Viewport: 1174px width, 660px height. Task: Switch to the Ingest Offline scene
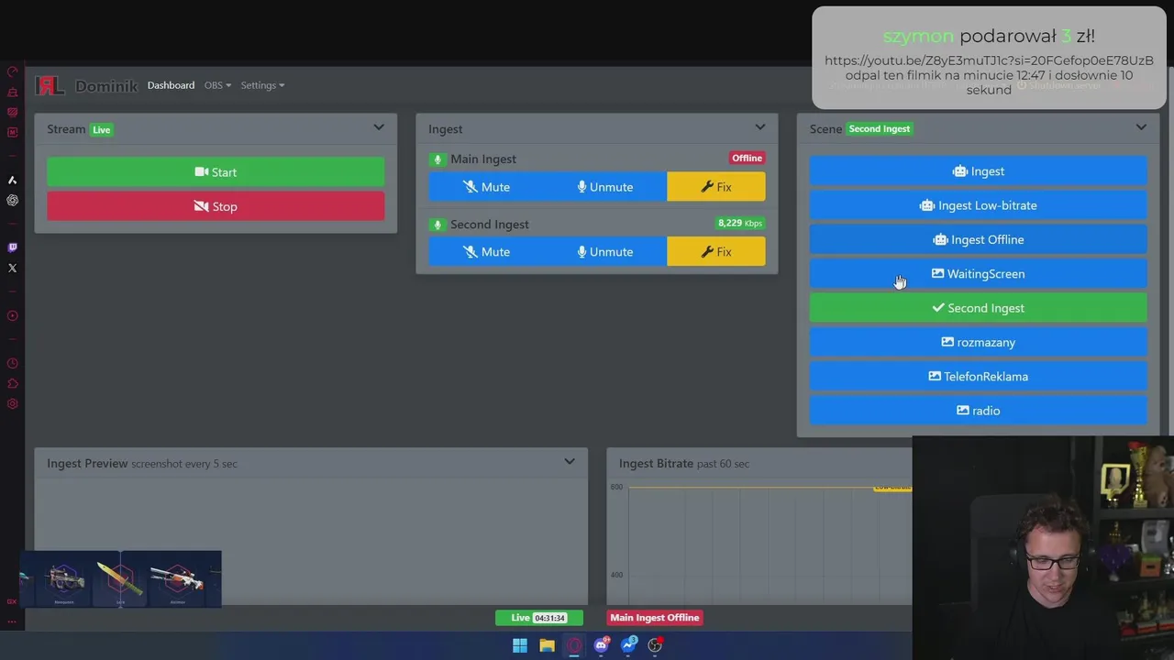pos(978,240)
